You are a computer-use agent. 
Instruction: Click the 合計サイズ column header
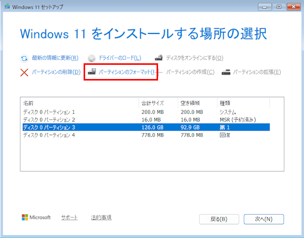click(x=159, y=103)
